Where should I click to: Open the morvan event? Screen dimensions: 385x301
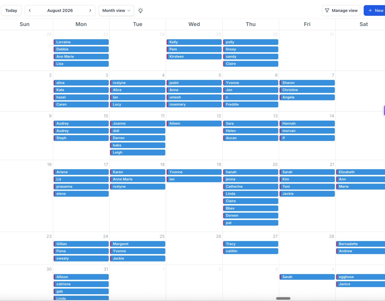307,131
